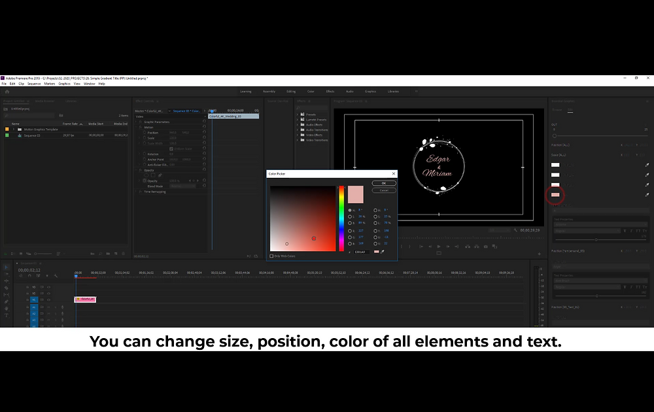This screenshot has height=412, width=654.
Task: Expand Presets folder in Effects panel
Action: pos(298,114)
